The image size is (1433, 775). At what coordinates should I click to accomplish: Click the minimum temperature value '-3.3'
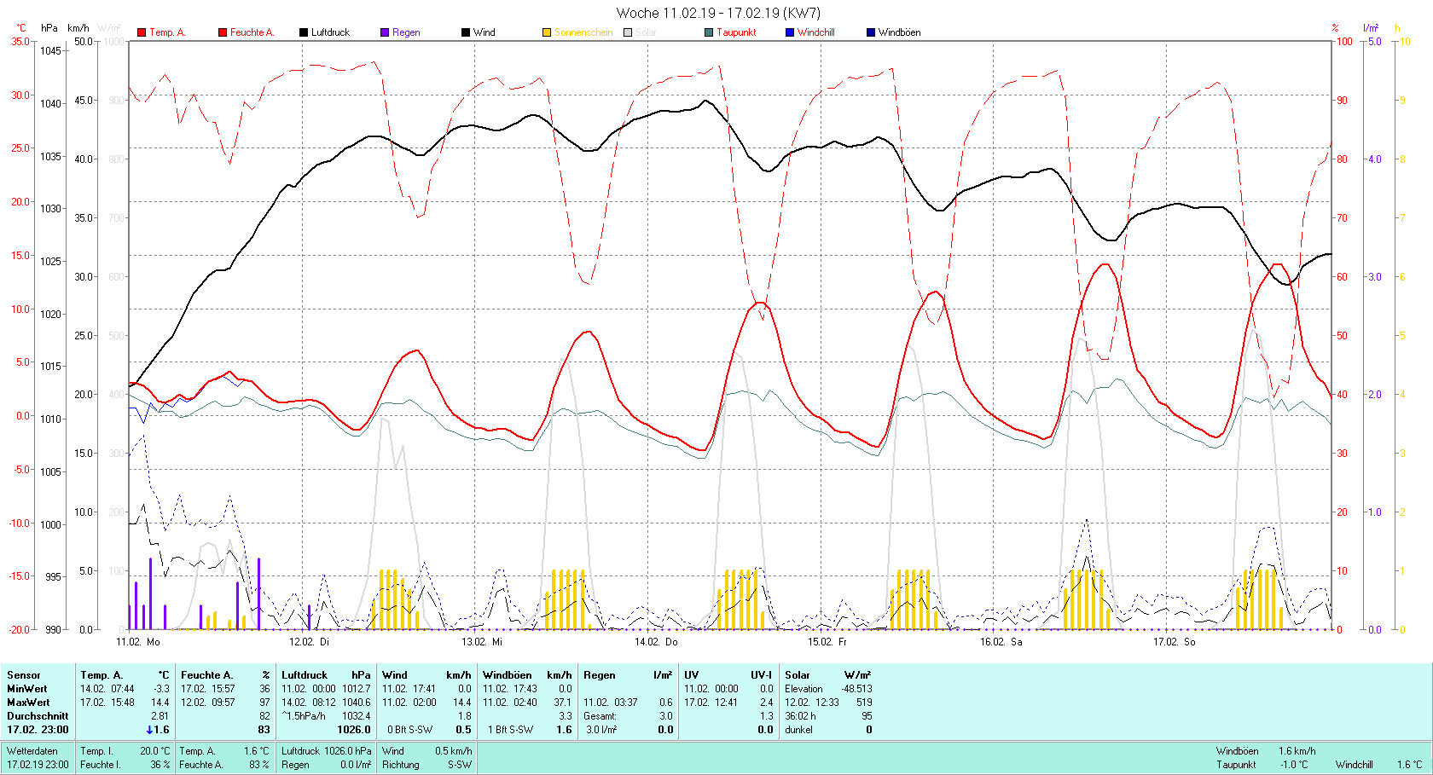[161, 689]
